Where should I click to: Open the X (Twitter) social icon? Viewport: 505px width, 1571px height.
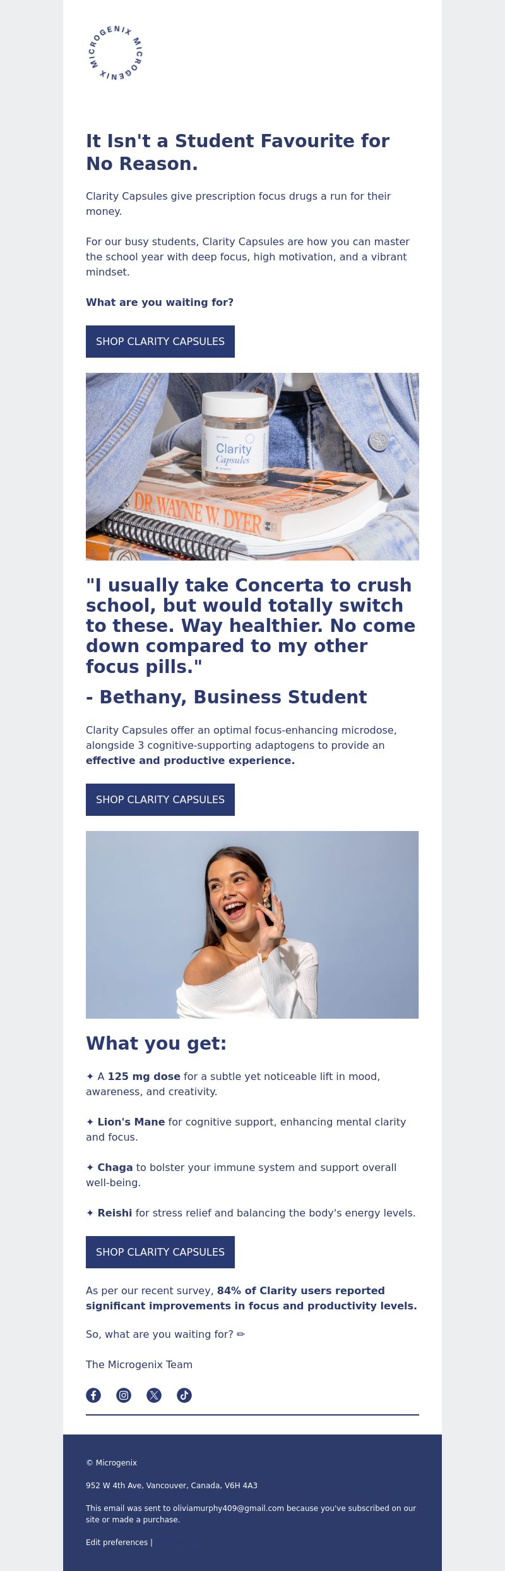click(154, 1395)
